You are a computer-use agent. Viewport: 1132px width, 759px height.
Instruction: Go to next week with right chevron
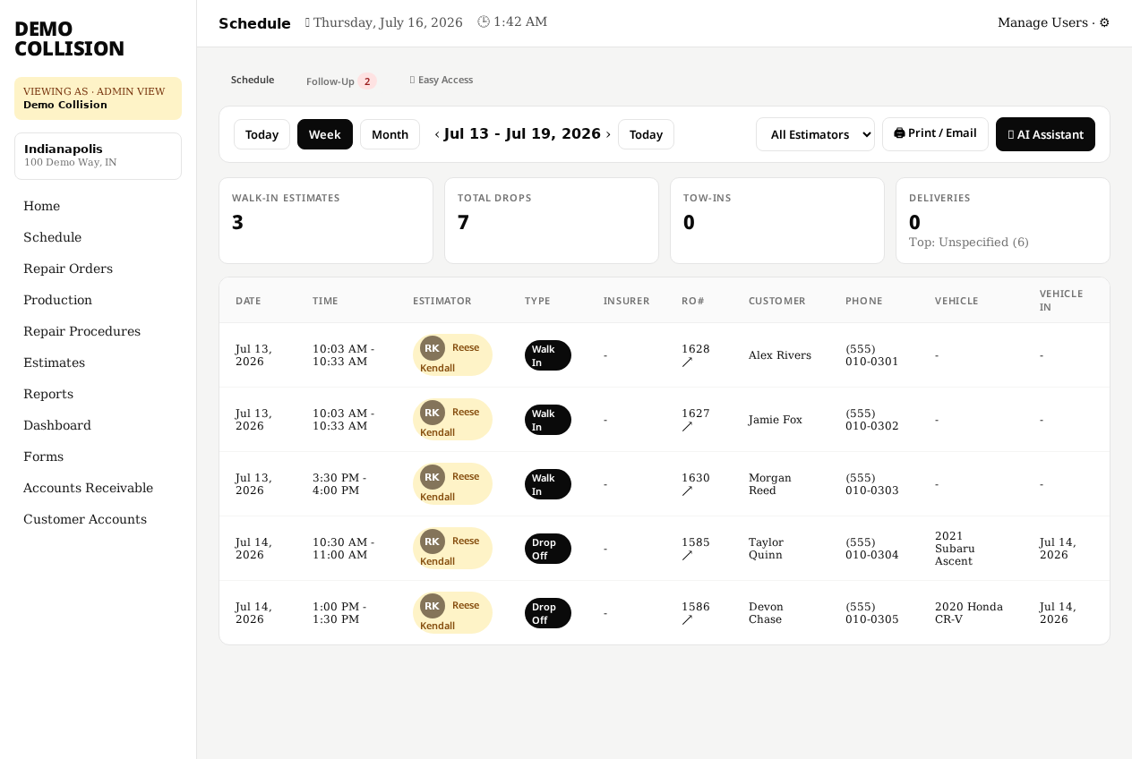[608, 134]
